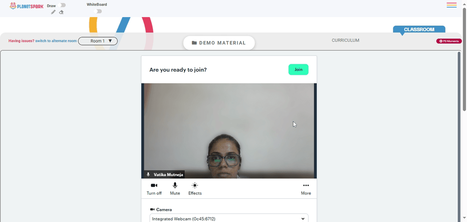Image resolution: width=467 pixels, height=222 pixels.
Task: Click the PlanetSpark logo
Action: click(x=26, y=6)
